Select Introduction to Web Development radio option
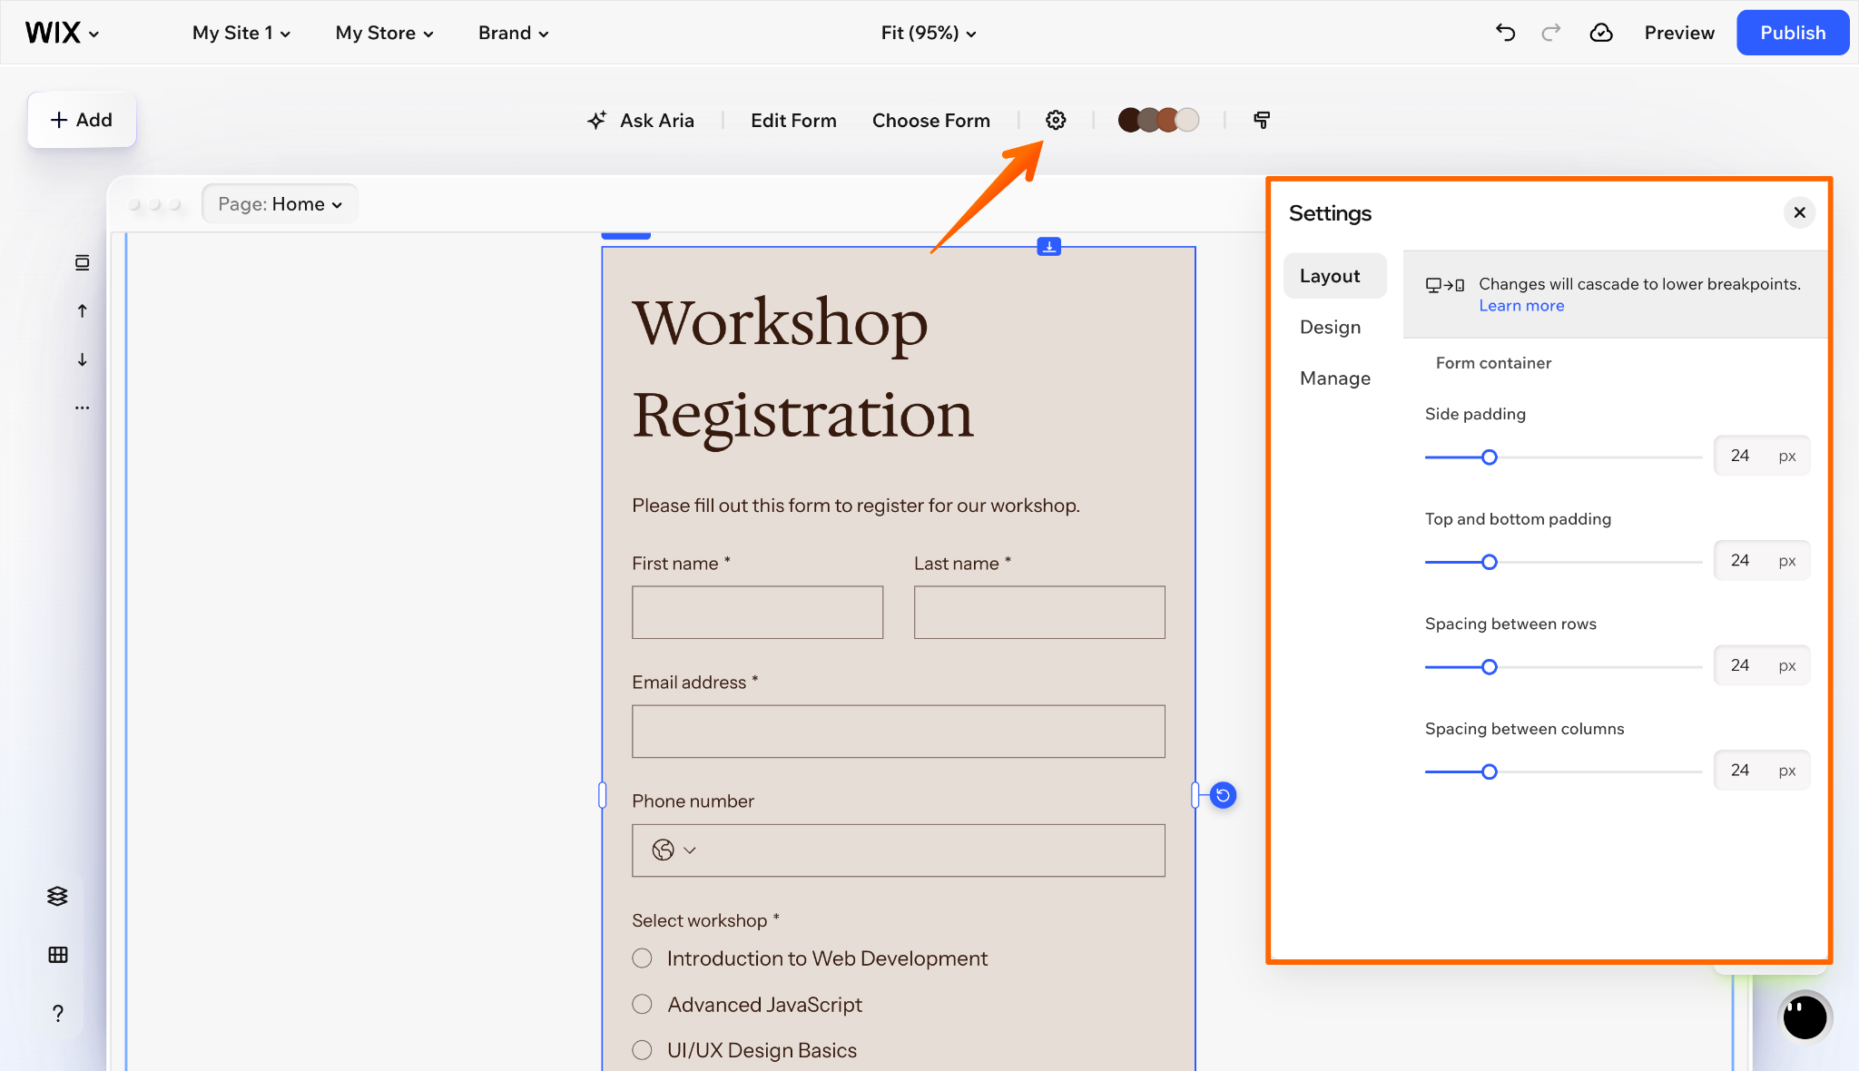 coord(643,958)
